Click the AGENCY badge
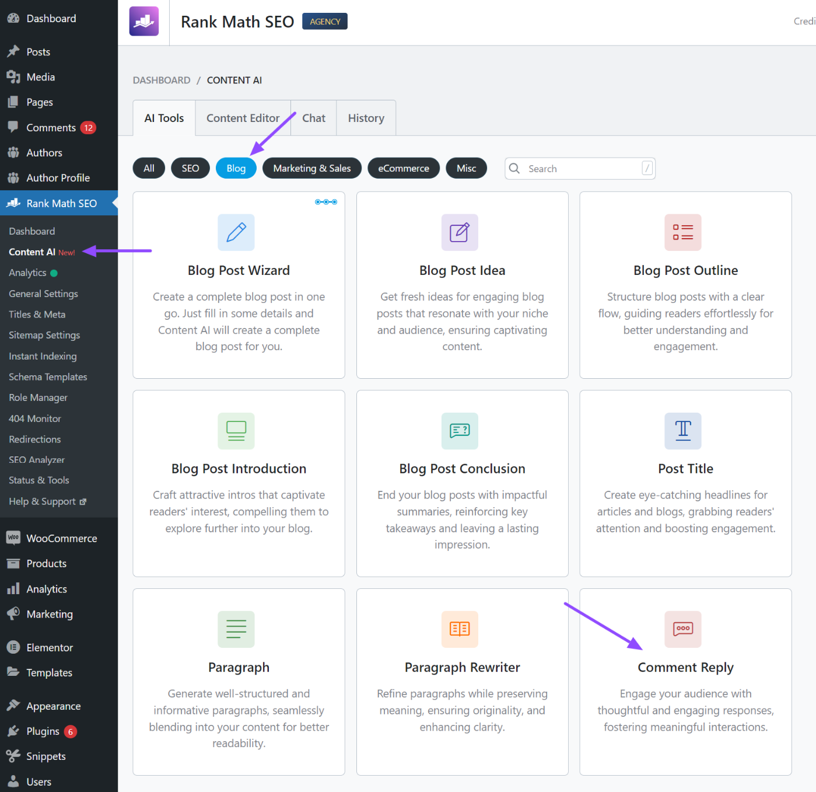This screenshot has height=792, width=816. 325,22
